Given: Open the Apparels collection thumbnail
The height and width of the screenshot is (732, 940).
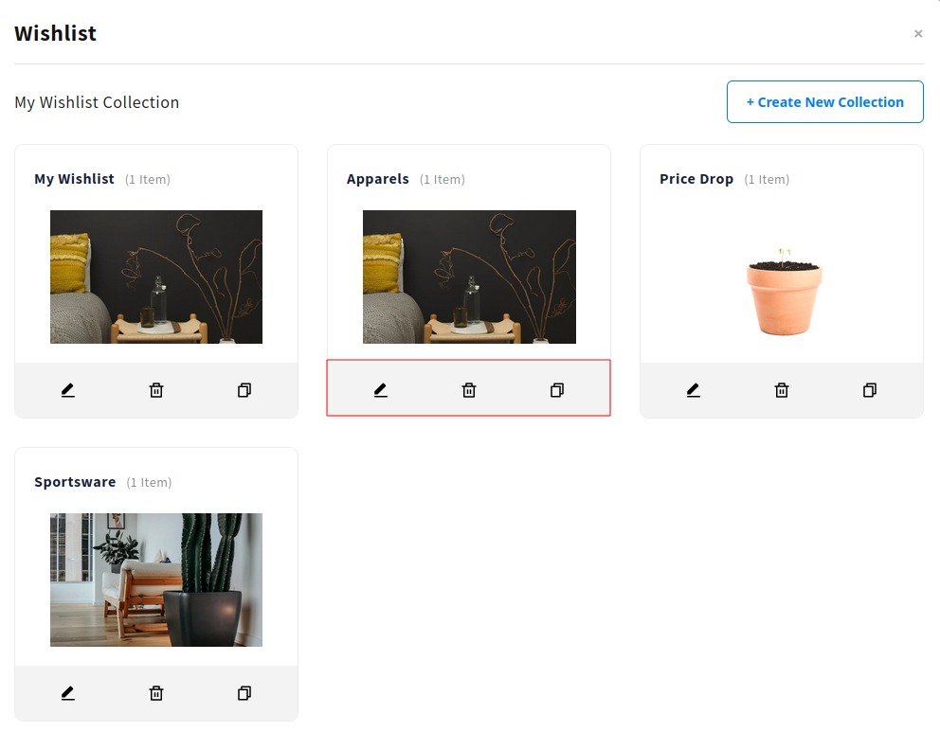Looking at the screenshot, I should (469, 277).
